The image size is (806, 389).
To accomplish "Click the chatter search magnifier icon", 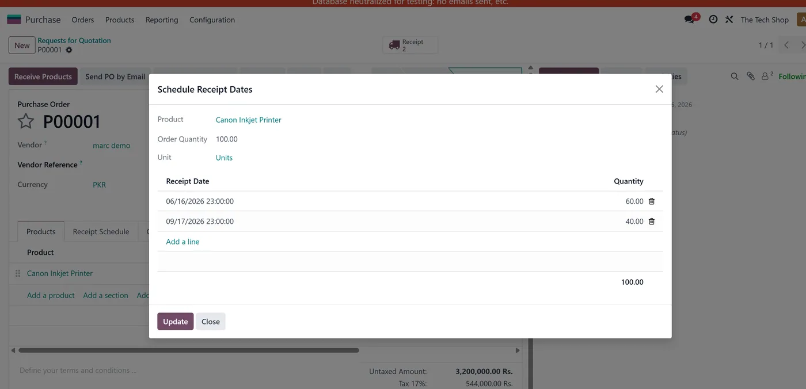I will coord(735,76).
